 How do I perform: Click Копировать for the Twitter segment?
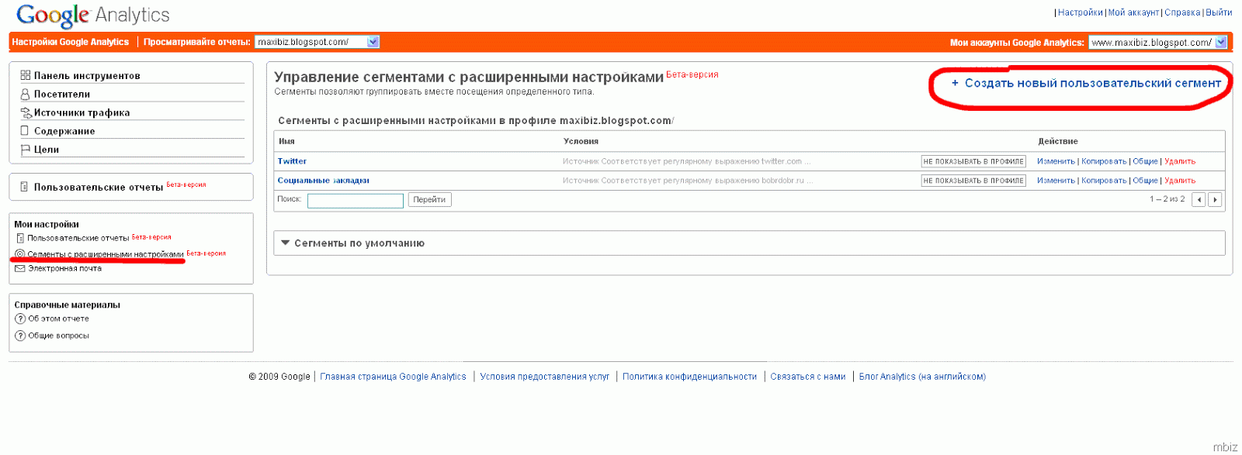(1104, 161)
